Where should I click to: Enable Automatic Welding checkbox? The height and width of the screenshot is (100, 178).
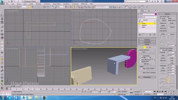pyautogui.click(x=161, y=50)
